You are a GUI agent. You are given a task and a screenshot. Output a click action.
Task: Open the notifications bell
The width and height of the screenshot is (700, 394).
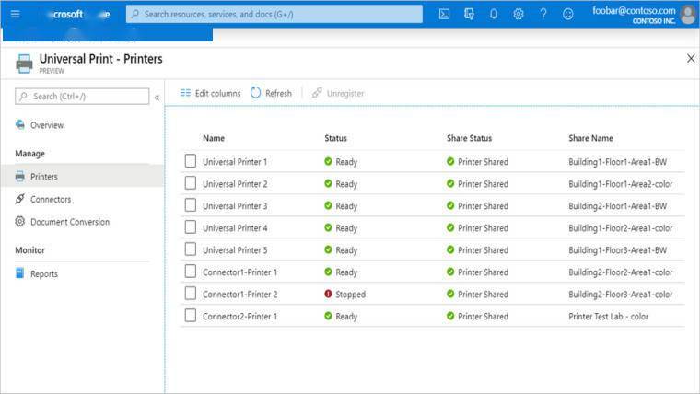click(x=494, y=14)
